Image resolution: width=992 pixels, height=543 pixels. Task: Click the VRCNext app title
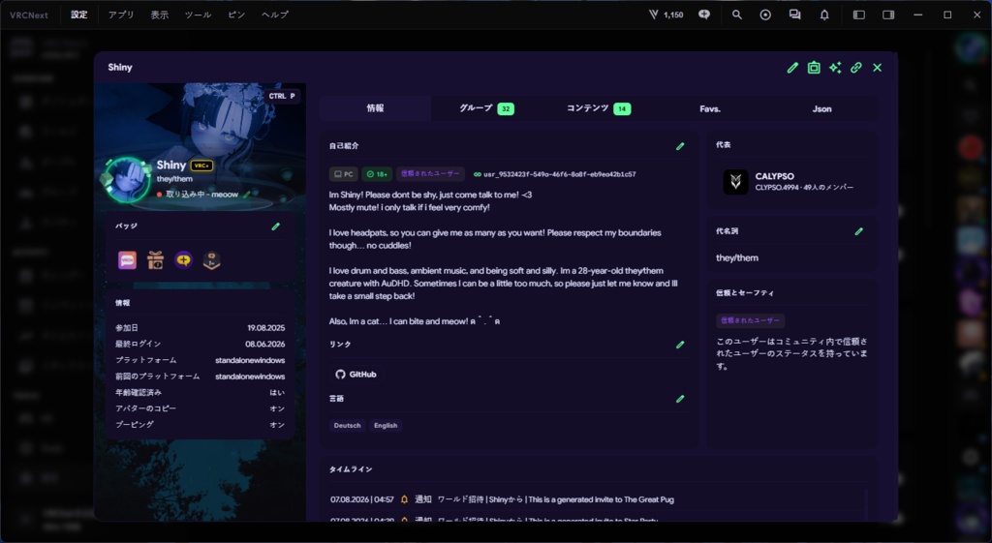pyautogui.click(x=28, y=15)
